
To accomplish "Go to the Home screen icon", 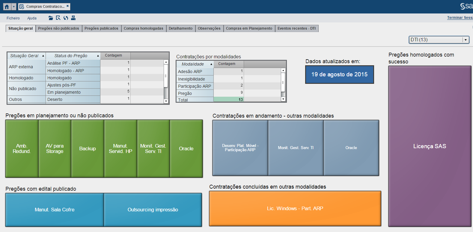I will (x=7, y=7).
